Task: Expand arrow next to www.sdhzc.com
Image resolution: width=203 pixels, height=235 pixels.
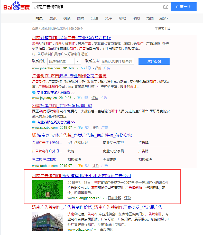Action: click(95, 230)
